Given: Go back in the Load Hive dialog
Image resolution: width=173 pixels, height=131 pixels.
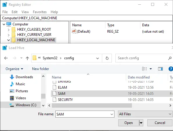Looking at the screenshot, I should pyautogui.click(x=6, y=58).
